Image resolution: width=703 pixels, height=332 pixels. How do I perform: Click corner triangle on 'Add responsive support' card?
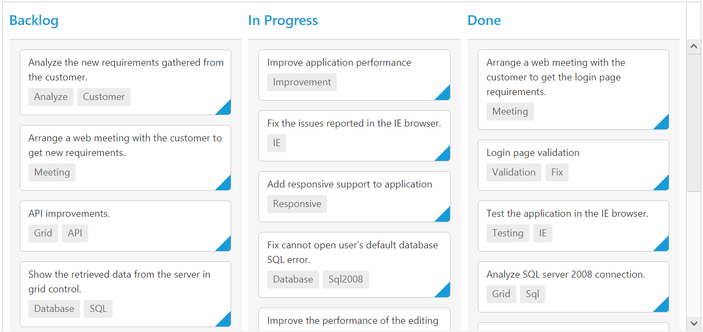pos(445,216)
